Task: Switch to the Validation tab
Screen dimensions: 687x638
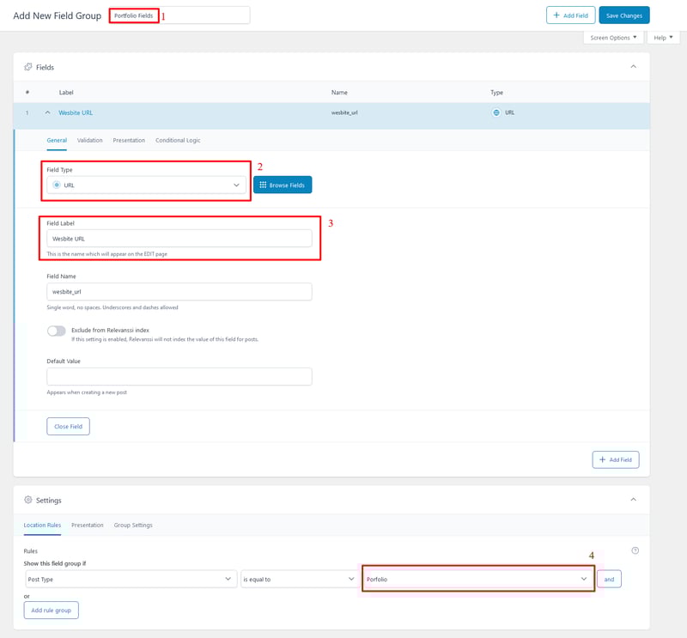Action: (90, 140)
